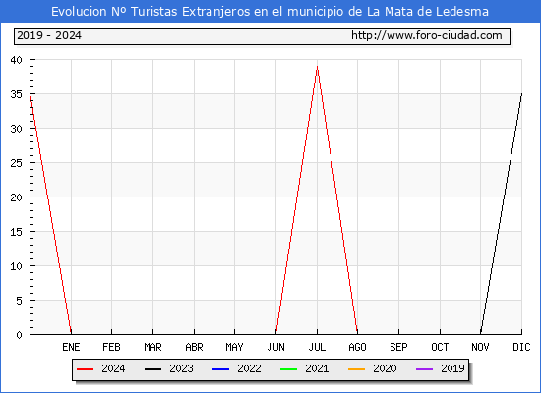The image size is (541, 393).
Task: Click the July 2024 peak data point
Action: click(317, 66)
